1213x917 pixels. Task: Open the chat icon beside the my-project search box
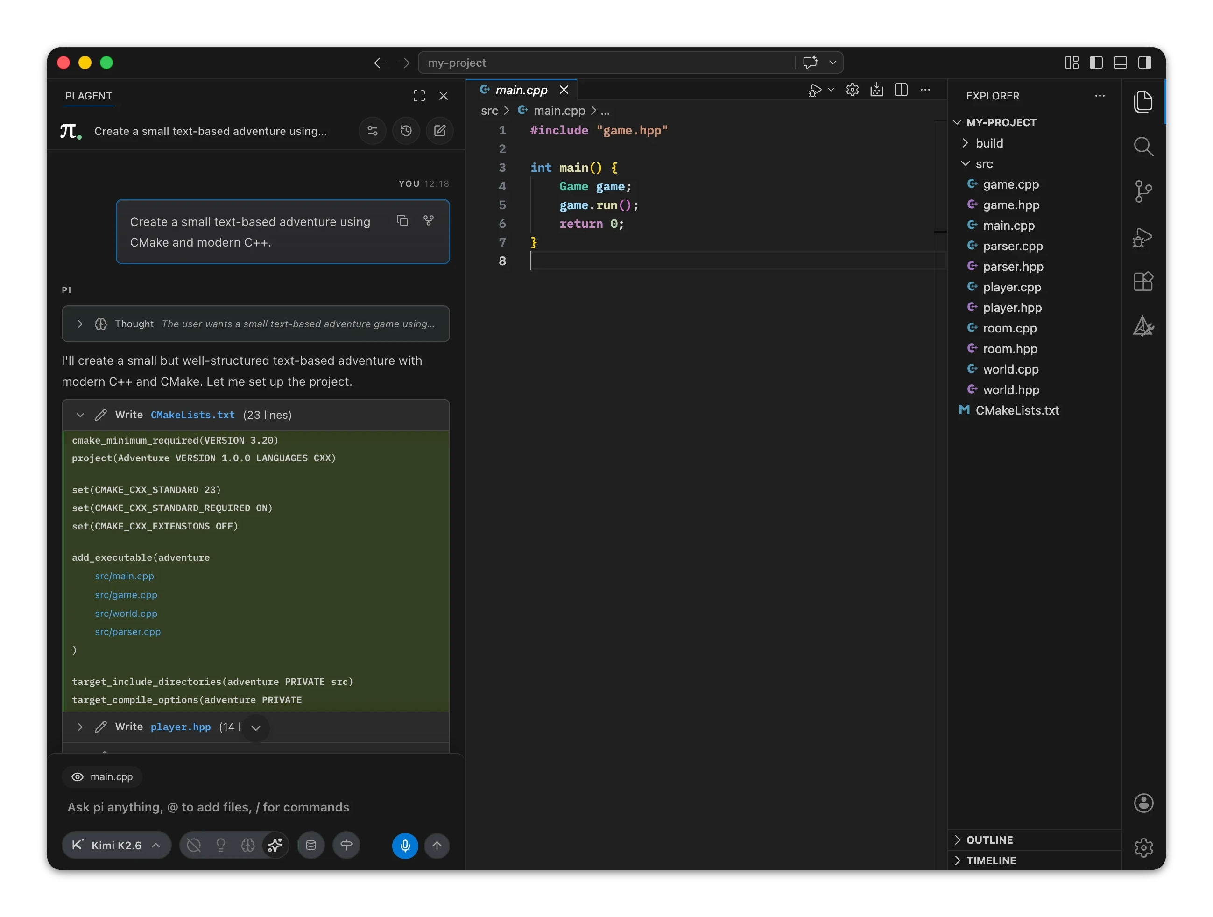coord(811,63)
